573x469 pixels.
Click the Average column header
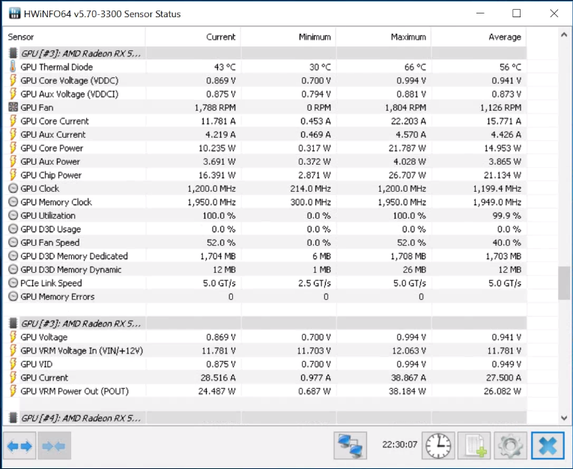pos(479,37)
